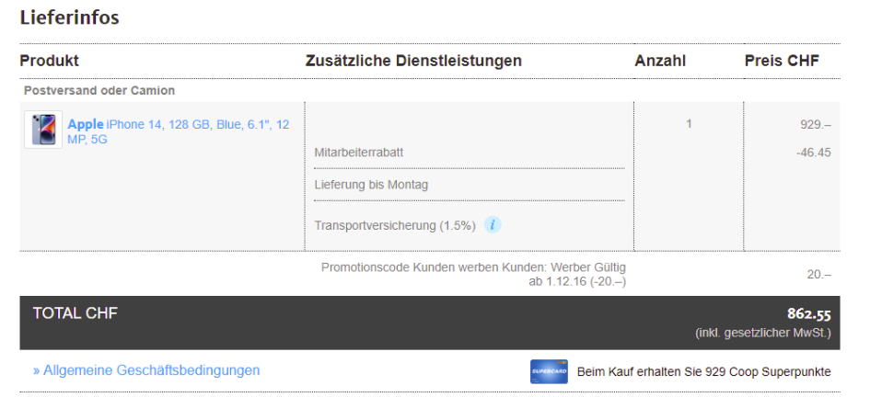
Task: Click the quantity value 1
Action: point(689,124)
